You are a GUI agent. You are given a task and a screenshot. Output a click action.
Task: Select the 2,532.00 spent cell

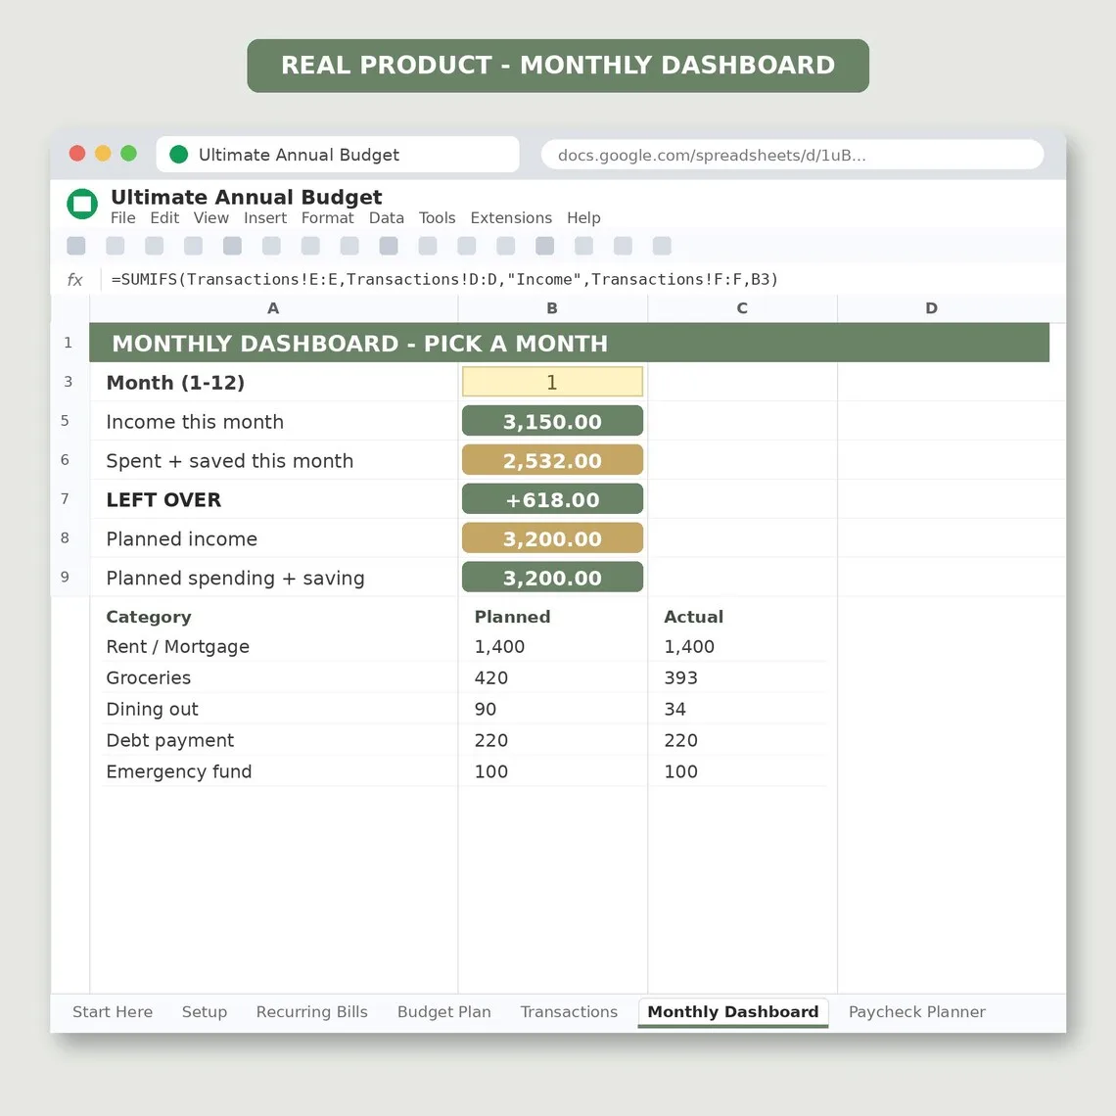tap(552, 460)
